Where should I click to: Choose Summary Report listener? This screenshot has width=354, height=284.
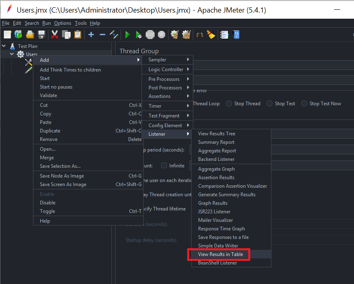pyautogui.click(x=231, y=142)
